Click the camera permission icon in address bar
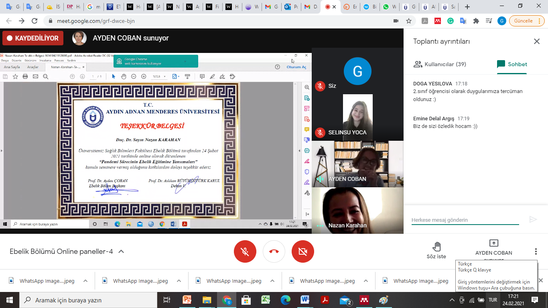Screen dimensions: 548x308 (396, 21)
